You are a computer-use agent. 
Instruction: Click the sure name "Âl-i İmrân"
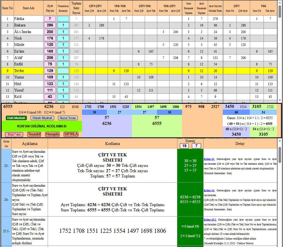[23, 32]
